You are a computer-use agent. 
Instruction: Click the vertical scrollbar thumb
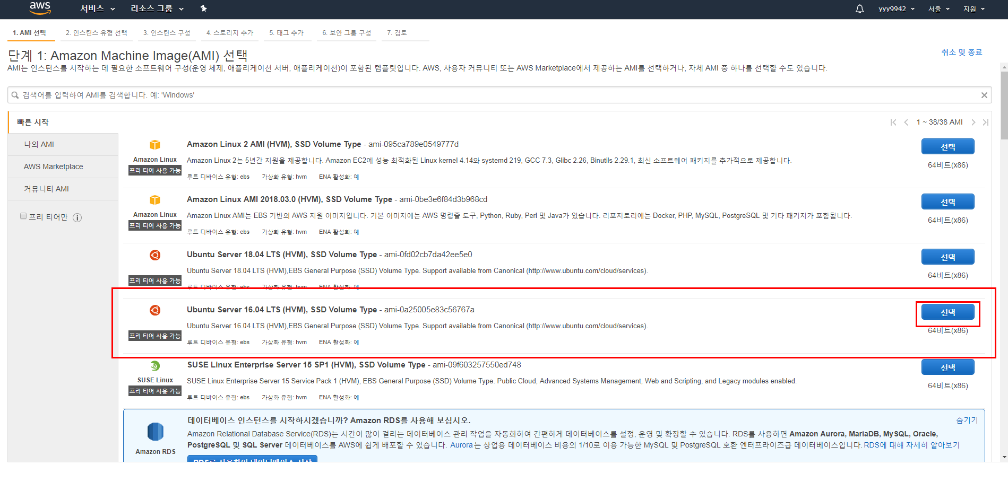1004,105
